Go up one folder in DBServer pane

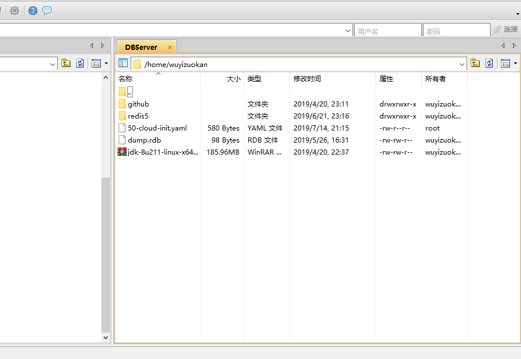tap(475, 63)
